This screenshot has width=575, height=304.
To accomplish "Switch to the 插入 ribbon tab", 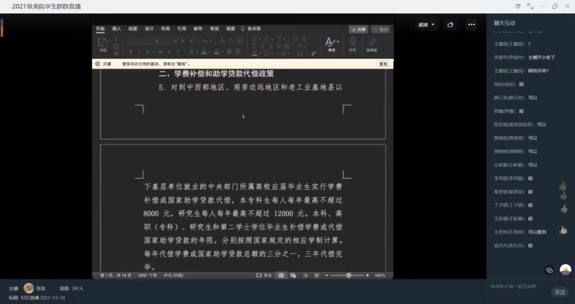I will (117, 29).
